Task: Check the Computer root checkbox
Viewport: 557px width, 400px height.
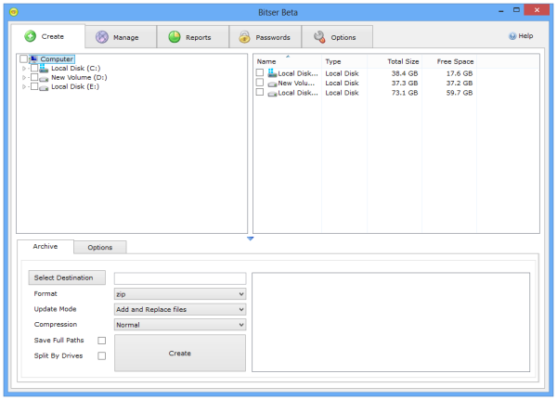Action: coord(24,58)
